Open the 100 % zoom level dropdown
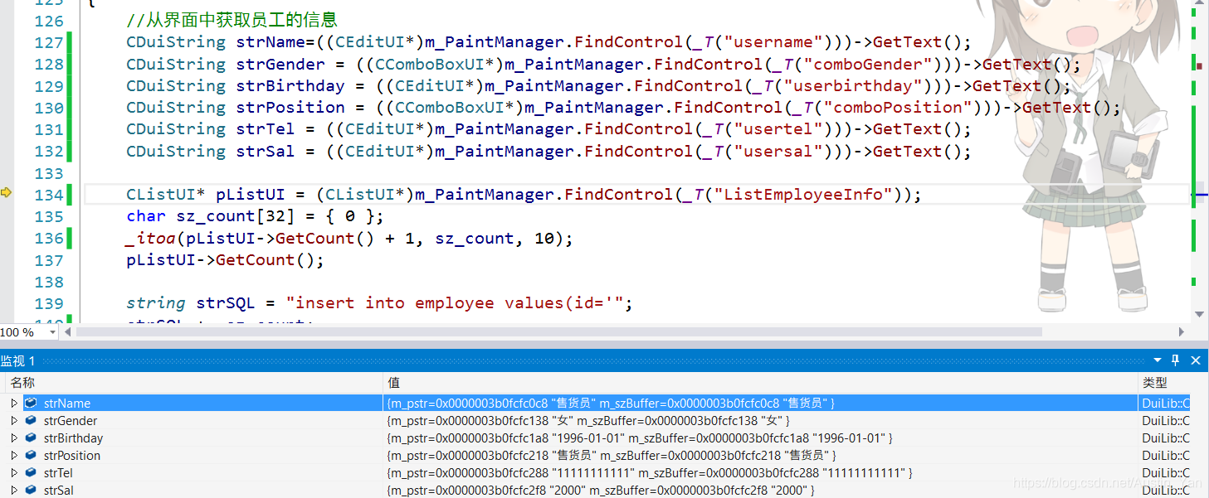Viewport: 1209px width, 498px height. click(x=53, y=332)
